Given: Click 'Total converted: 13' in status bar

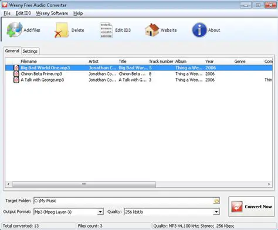Looking at the screenshot, I should [x=21, y=226].
